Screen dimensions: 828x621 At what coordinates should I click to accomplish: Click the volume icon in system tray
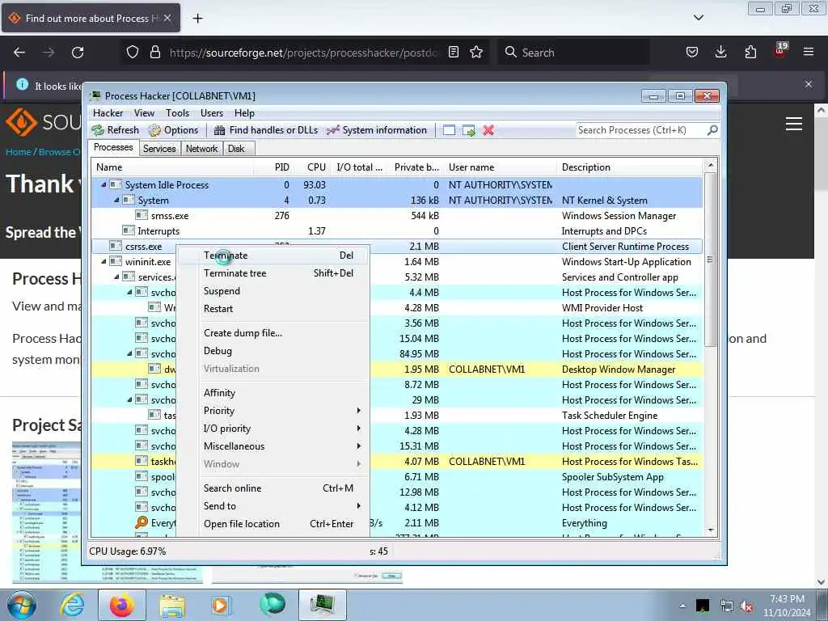pyautogui.click(x=746, y=606)
